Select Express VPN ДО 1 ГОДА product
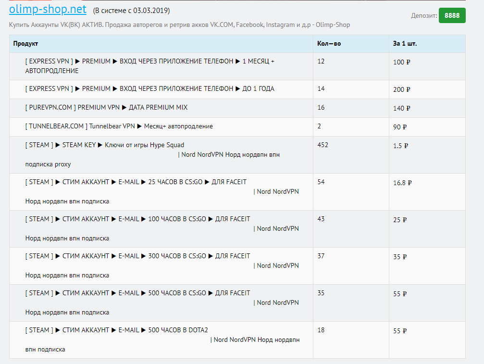 [x=149, y=88]
